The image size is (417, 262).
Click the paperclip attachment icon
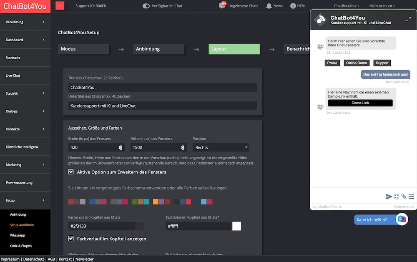[404, 196]
